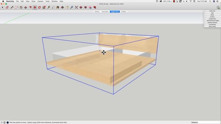Expand the Fog Settings panel
Image resolution: width=221 pixels, height=124 pixels.
point(212,24)
